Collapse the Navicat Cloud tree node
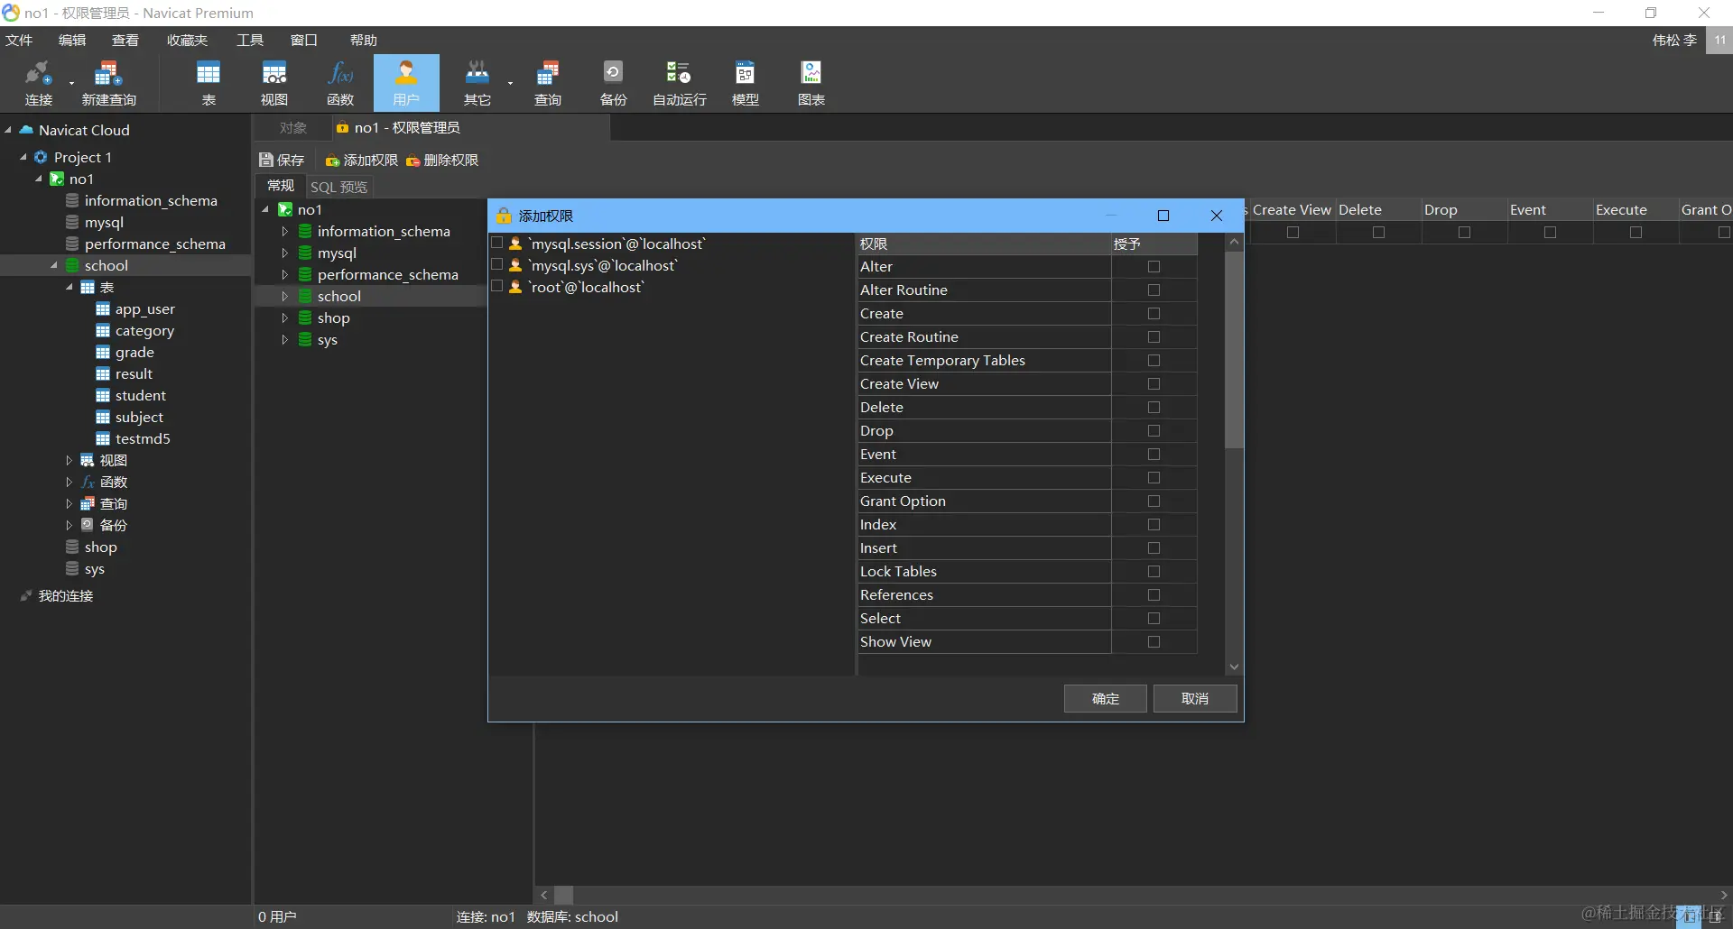This screenshot has height=929, width=1733. tap(8, 130)
